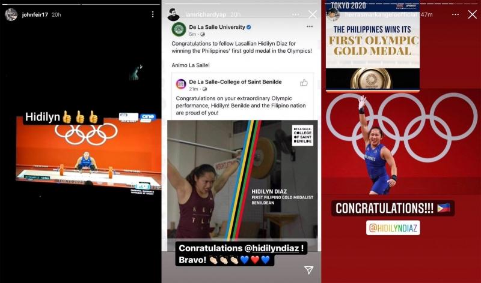Tap the @HIDILYNDIAZ mention sticker
The width and height of the screenshot is (481, 283).
click(x=393, y=228)
